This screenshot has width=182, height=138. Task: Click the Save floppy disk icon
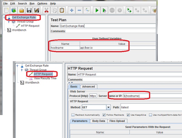29,10
